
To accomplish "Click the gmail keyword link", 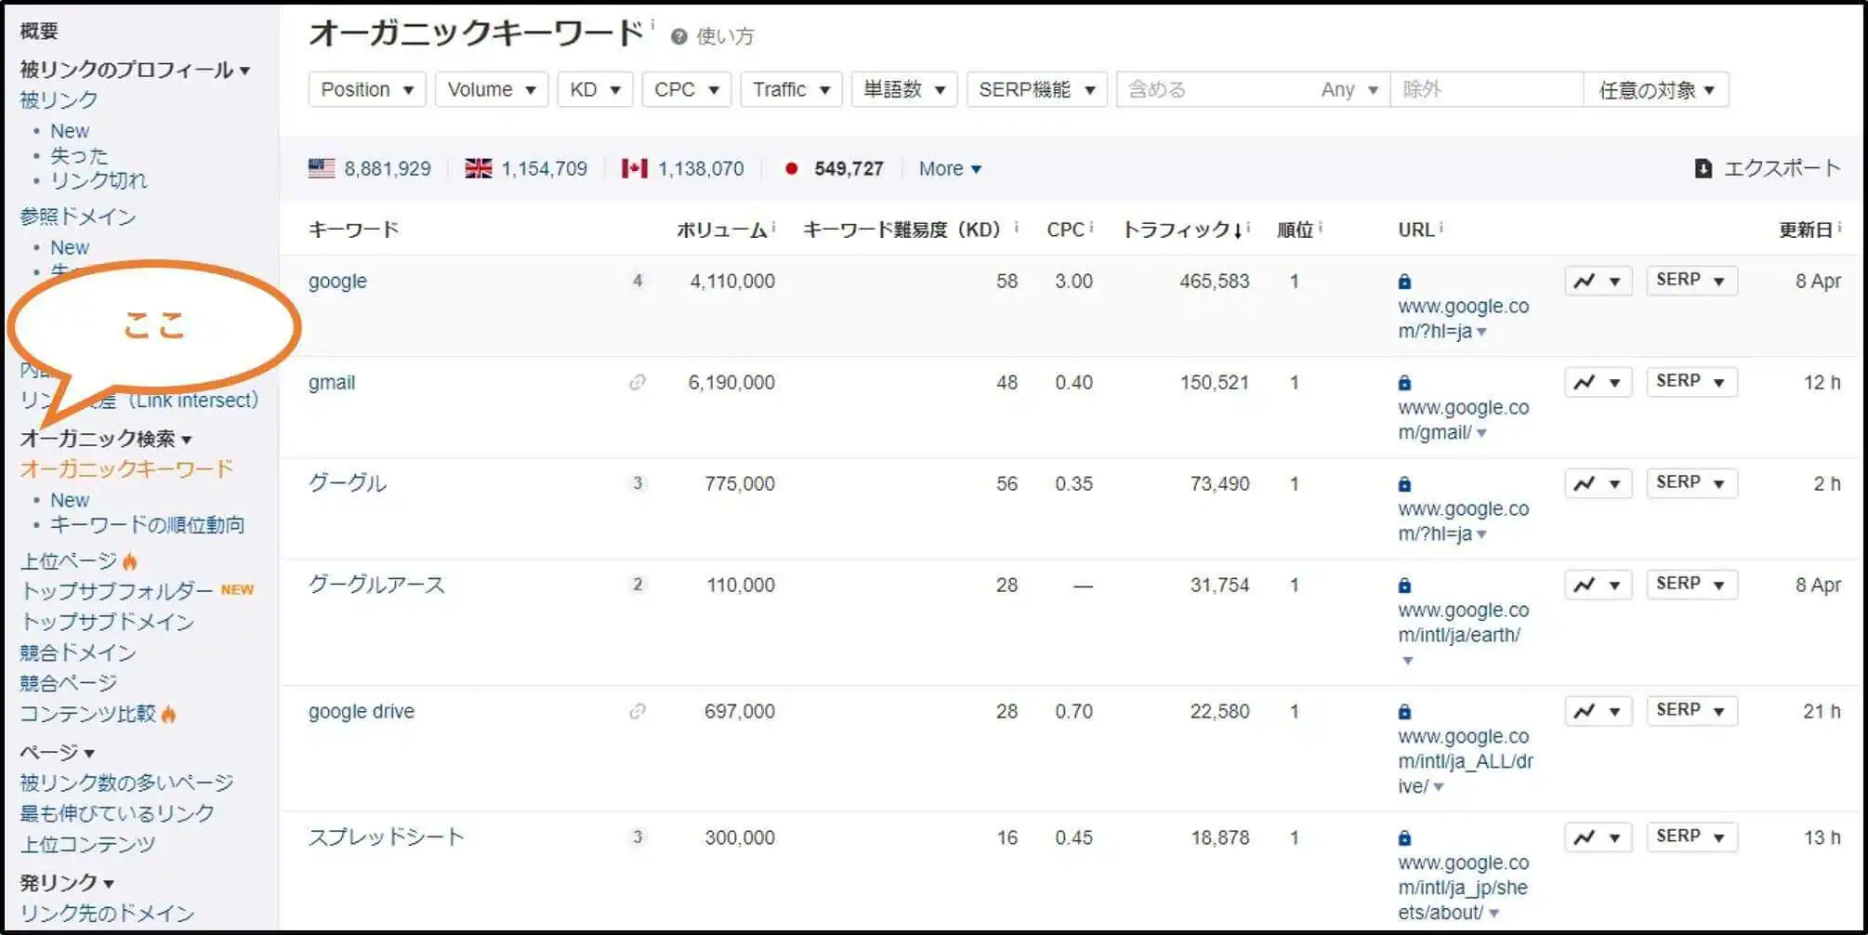I will pos(332,382).
